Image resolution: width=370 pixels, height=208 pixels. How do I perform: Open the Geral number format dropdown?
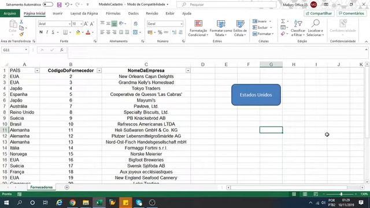(x=181, y=24)
